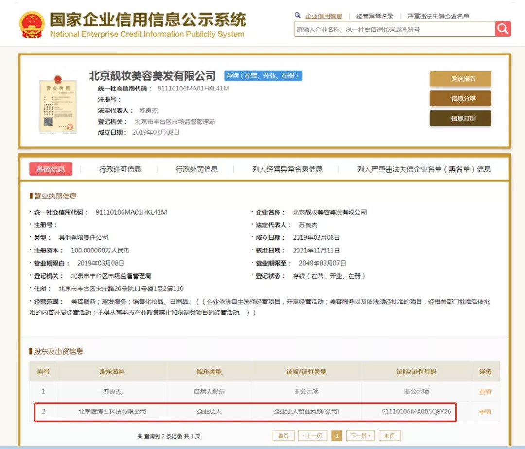The image size is (525, 449).
Task: Open the 列入严重违法失信企业名单（黑名单）信息 tab
Action: (424, 169)
